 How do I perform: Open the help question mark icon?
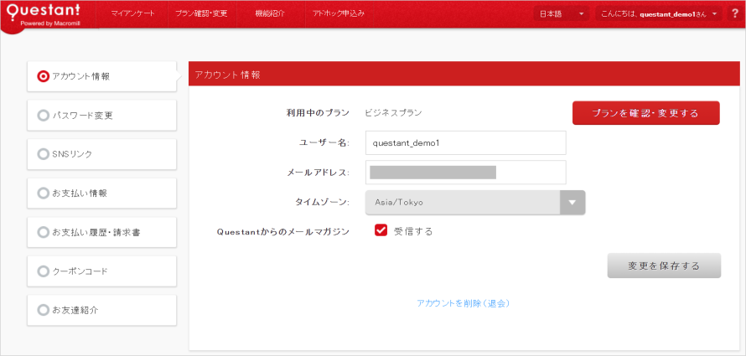(734, 13)
